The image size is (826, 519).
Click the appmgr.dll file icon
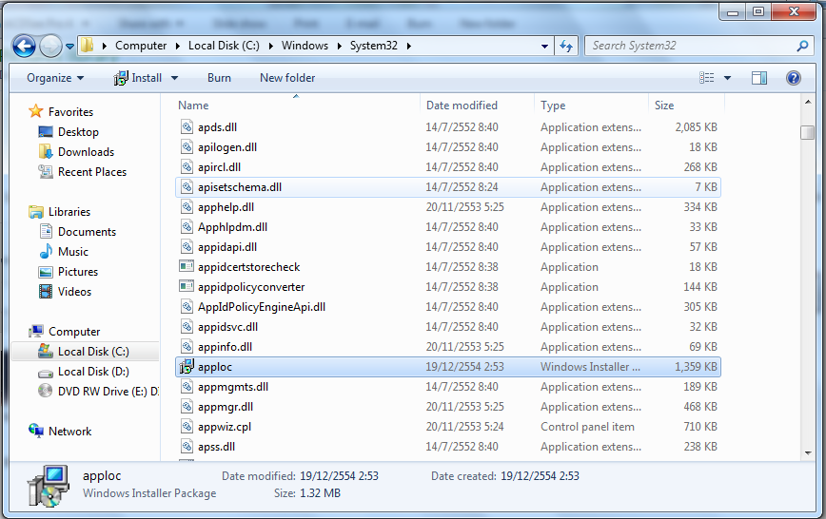pyautogui.click(x=187, y=407)
